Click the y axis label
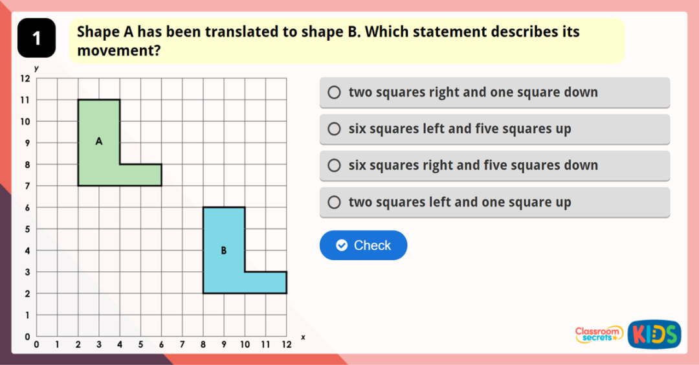The width and height of the screenshot is (699, 365). pyautogui.click(x=36, y=68)
